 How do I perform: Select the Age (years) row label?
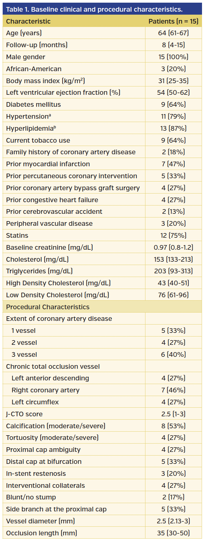24,33
